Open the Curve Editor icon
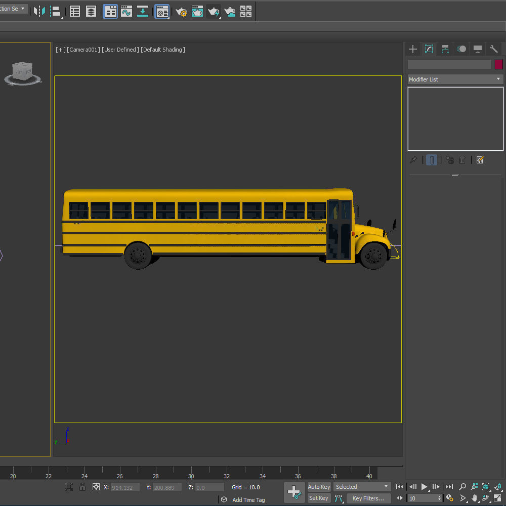This screenshot has height=506, width=506. [126, 11]
